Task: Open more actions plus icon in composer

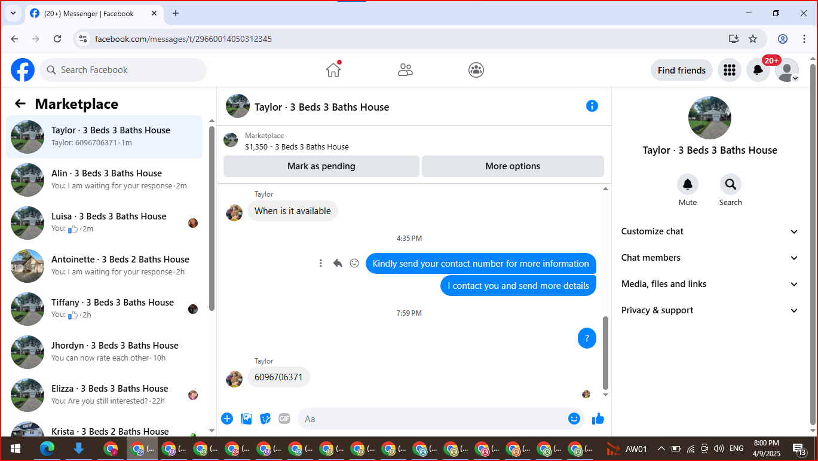Action: (x=227, y=419)
